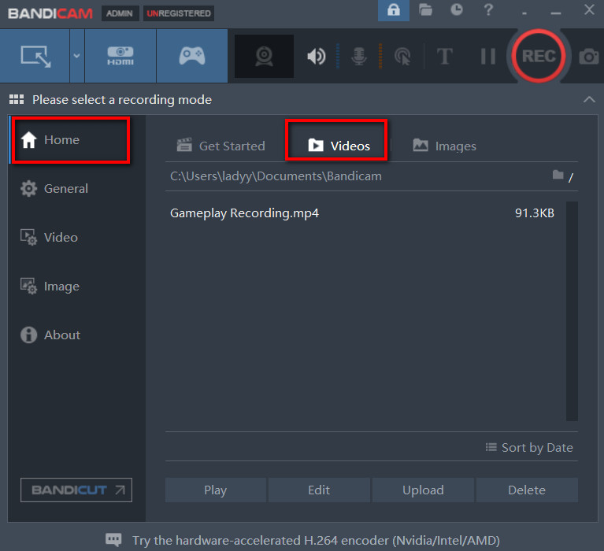The image size is (604, 551).
Task: Click the UNREGISTERED badge
Action: tap(179, 13)
